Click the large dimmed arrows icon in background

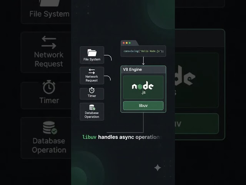(x=49, y=42)
